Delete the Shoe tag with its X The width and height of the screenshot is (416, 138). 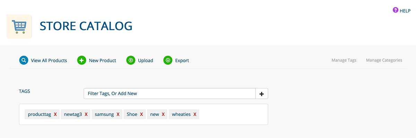(x=141, y=114)
